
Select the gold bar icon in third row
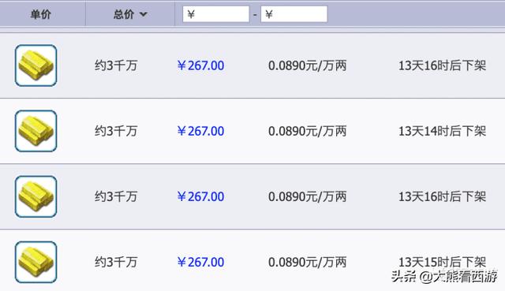[x=36, y=196]
